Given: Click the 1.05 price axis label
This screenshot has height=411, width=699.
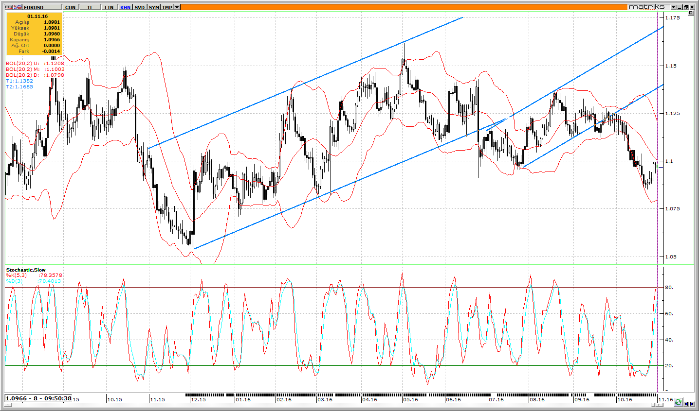Looking at the screenshot, I should pyautogui.click(x=671, y=257).
